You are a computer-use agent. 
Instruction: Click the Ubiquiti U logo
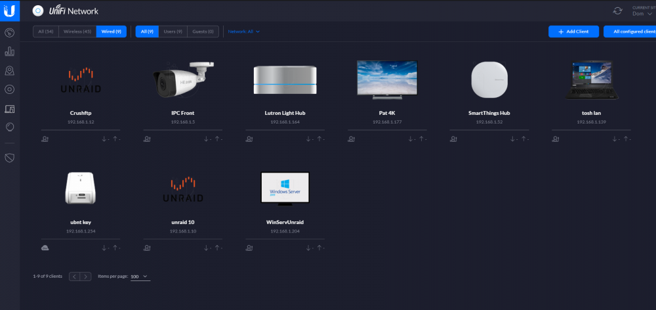(10, 11)
